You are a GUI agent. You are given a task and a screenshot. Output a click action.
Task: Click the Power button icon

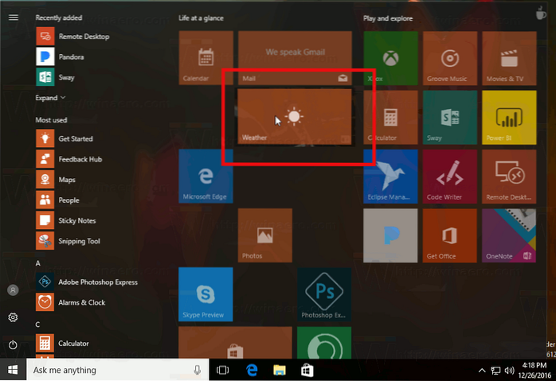(13, 344)
